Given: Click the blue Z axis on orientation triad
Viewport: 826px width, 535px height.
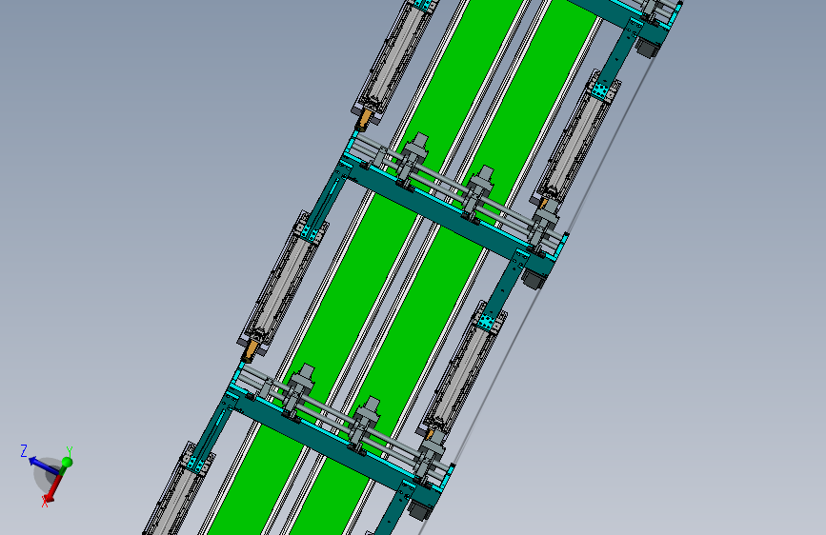Looking at the screenshot, I should pyautogui.click(x=42, y=466).
